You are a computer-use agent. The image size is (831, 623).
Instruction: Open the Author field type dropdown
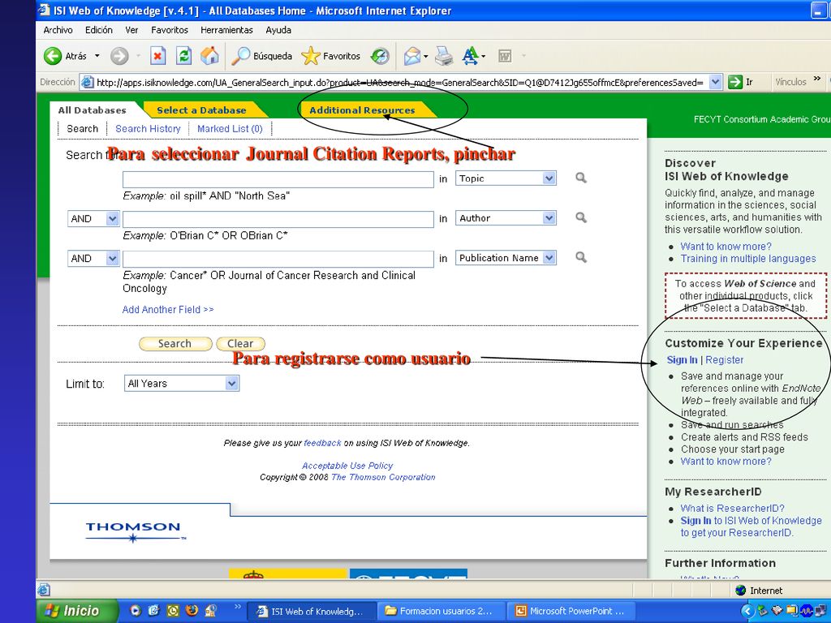[549, 218]
